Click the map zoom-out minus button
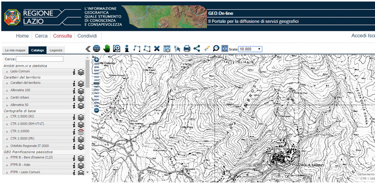This screenshot has width=375, height=183. (x=96, y=110)
